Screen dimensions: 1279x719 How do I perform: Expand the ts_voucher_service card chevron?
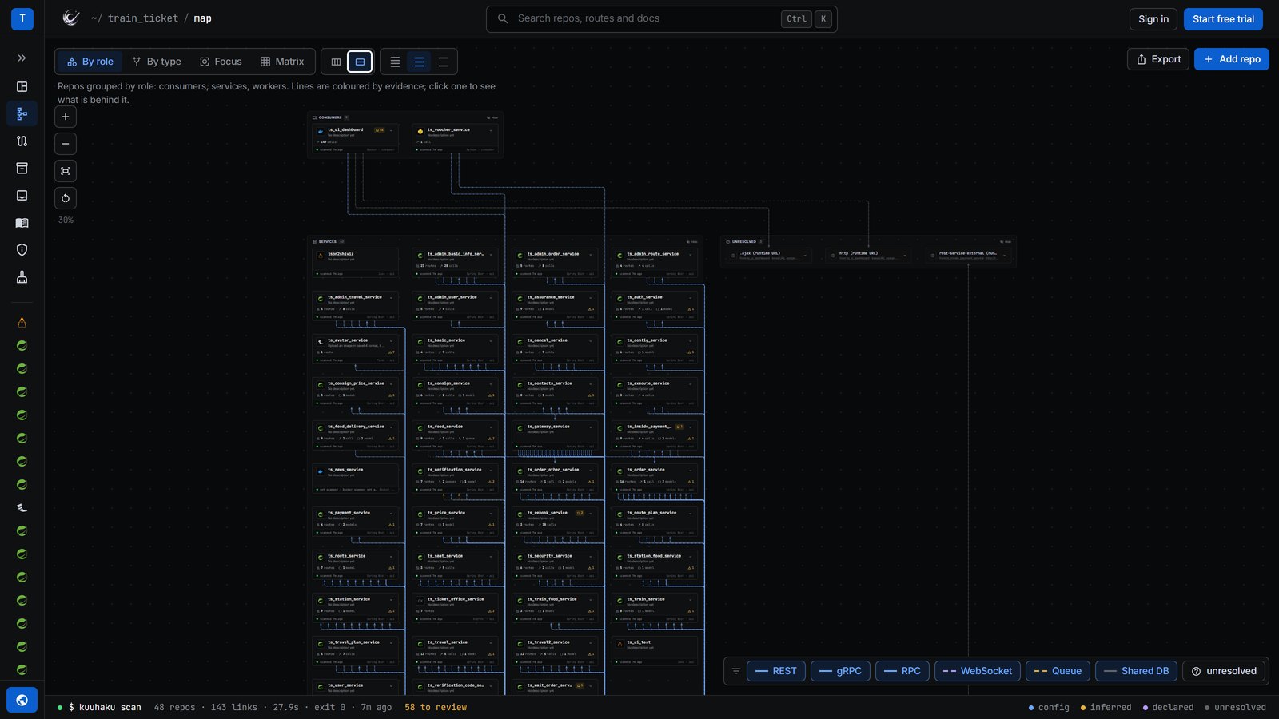[491, 130]
